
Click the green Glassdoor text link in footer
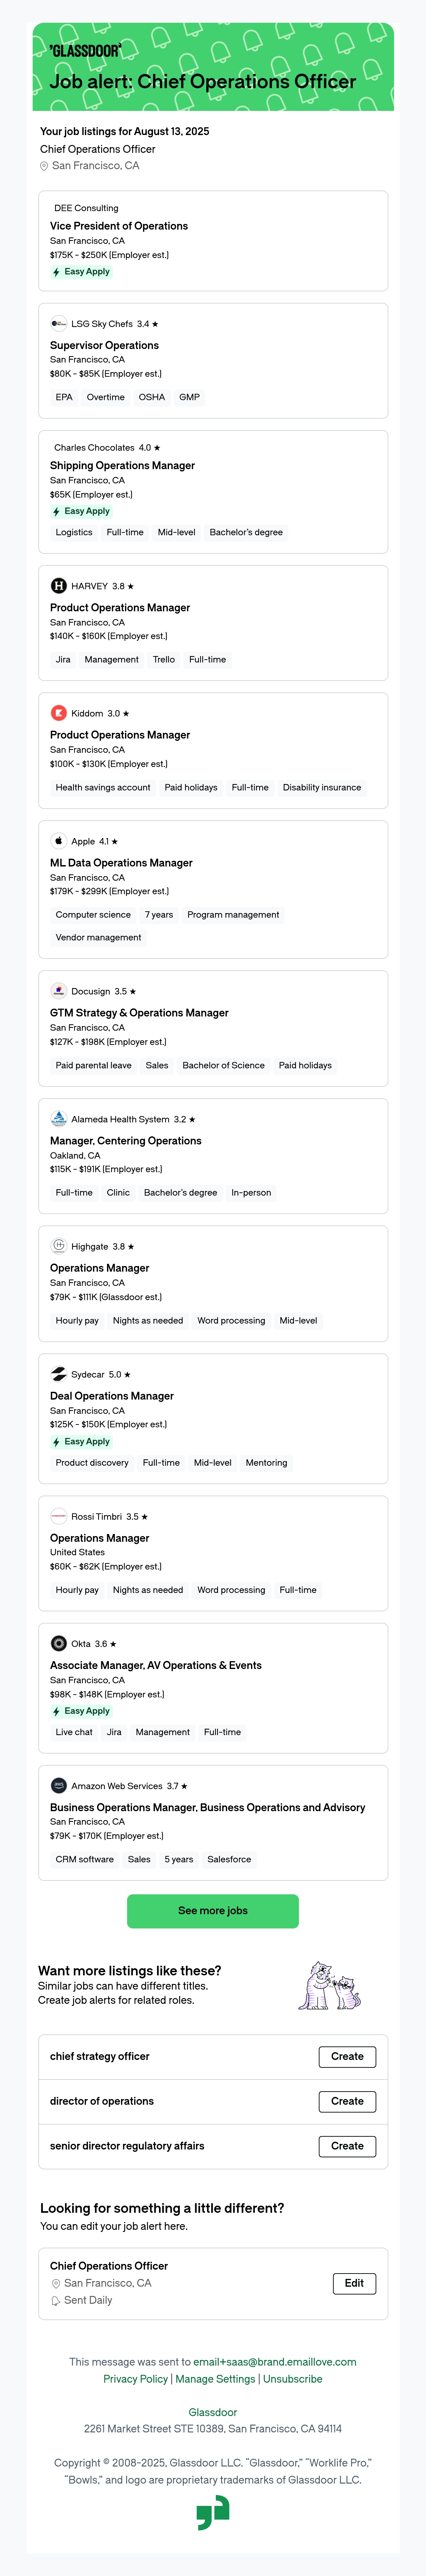pyautogui.click(x=213, y=2412)
